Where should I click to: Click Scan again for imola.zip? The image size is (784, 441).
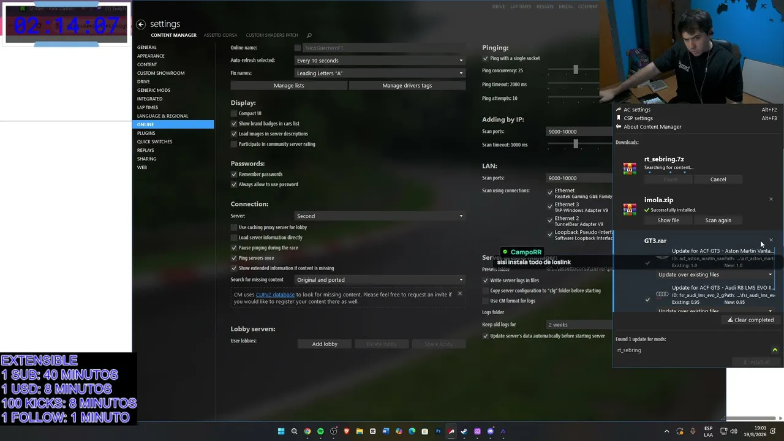point(718,221)
